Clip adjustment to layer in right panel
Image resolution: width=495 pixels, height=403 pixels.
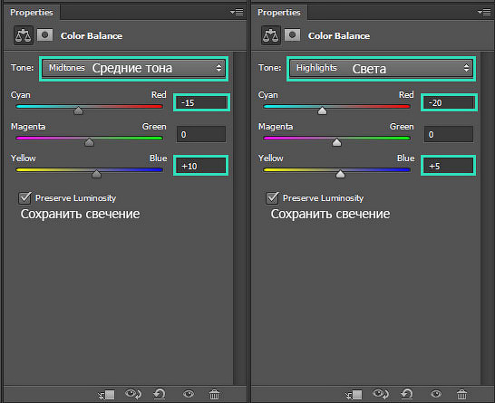(x=354, y=394)
